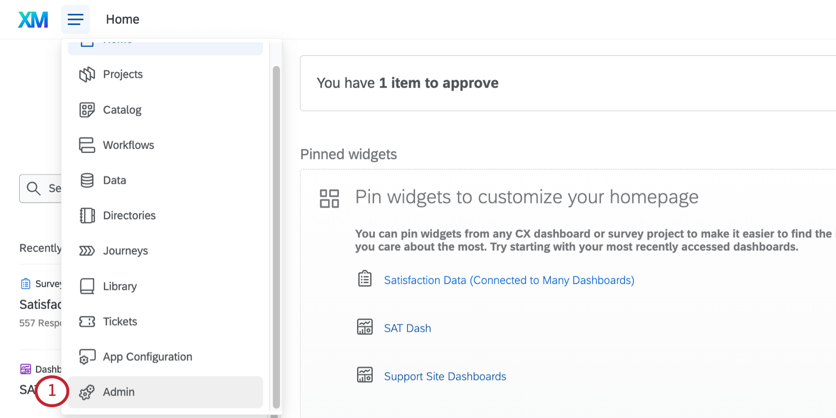This screenshot has height=418, width=836.
Task: Click the Workflows icon in menu
Action: [x=87, y=145]
